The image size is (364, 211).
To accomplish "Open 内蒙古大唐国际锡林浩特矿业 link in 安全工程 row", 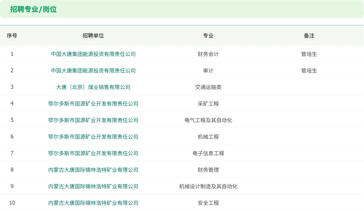I will (x=93, y=203).
